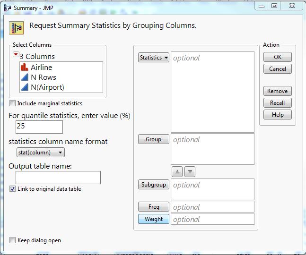Screen dimensions: 306x255
Task: Select the Airline column in the list
Action: tap(42, 68)
